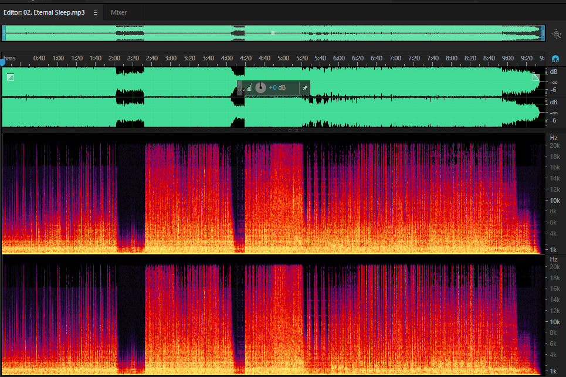Screen dimensions: 566x377
Task: Click the -6 mark on the upper channel dB scale
Action: [553, 90]
